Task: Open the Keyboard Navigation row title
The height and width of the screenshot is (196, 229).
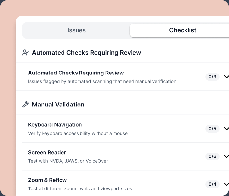Action: click(x=55, y=125)
